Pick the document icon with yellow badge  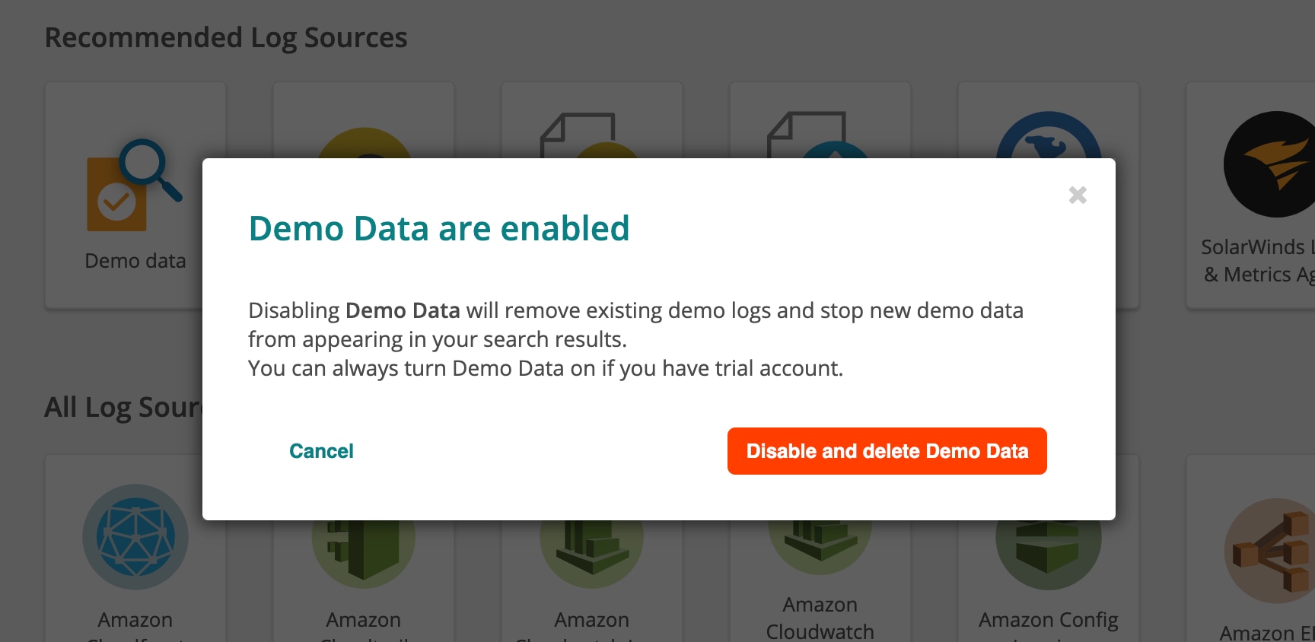[x=578, y=135]
